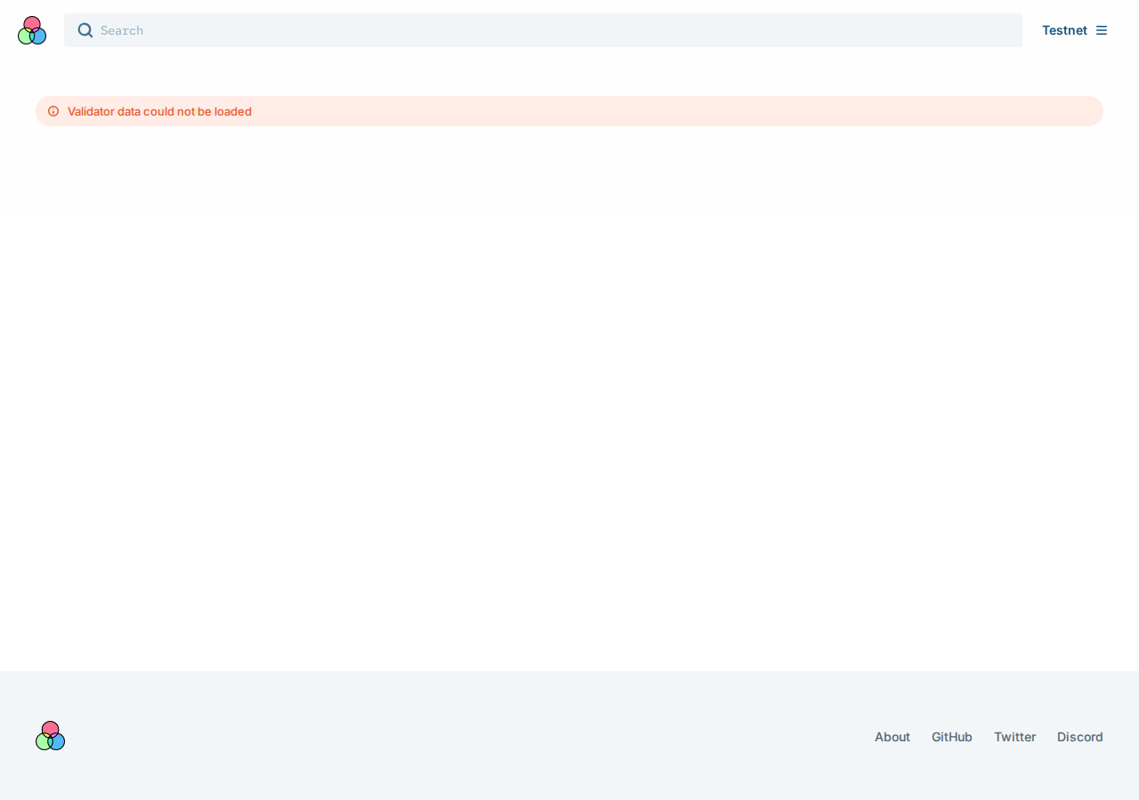Click the hamburger menu icon

(x=1102, y=30)
